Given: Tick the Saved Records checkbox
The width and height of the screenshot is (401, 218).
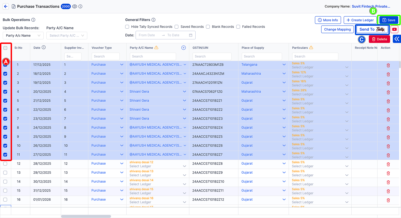Looking at the screenshot, I should point(176,27).
